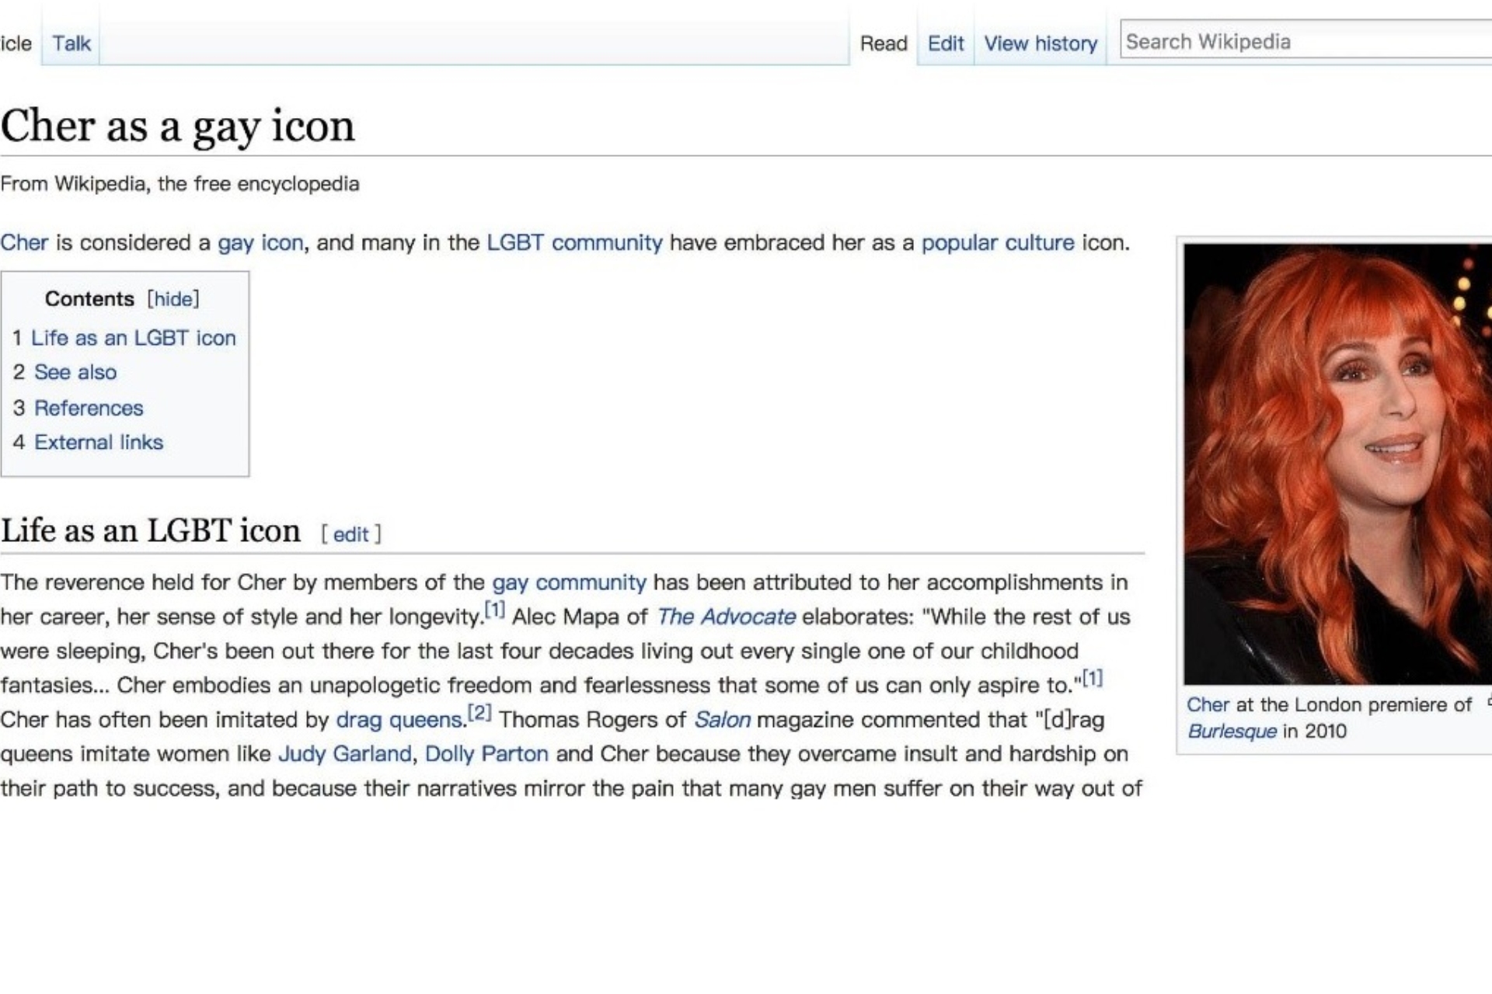Jump to External links in contents
Image resolution: width=1492 pixels, height=994 pixels.
coord(99,442)
